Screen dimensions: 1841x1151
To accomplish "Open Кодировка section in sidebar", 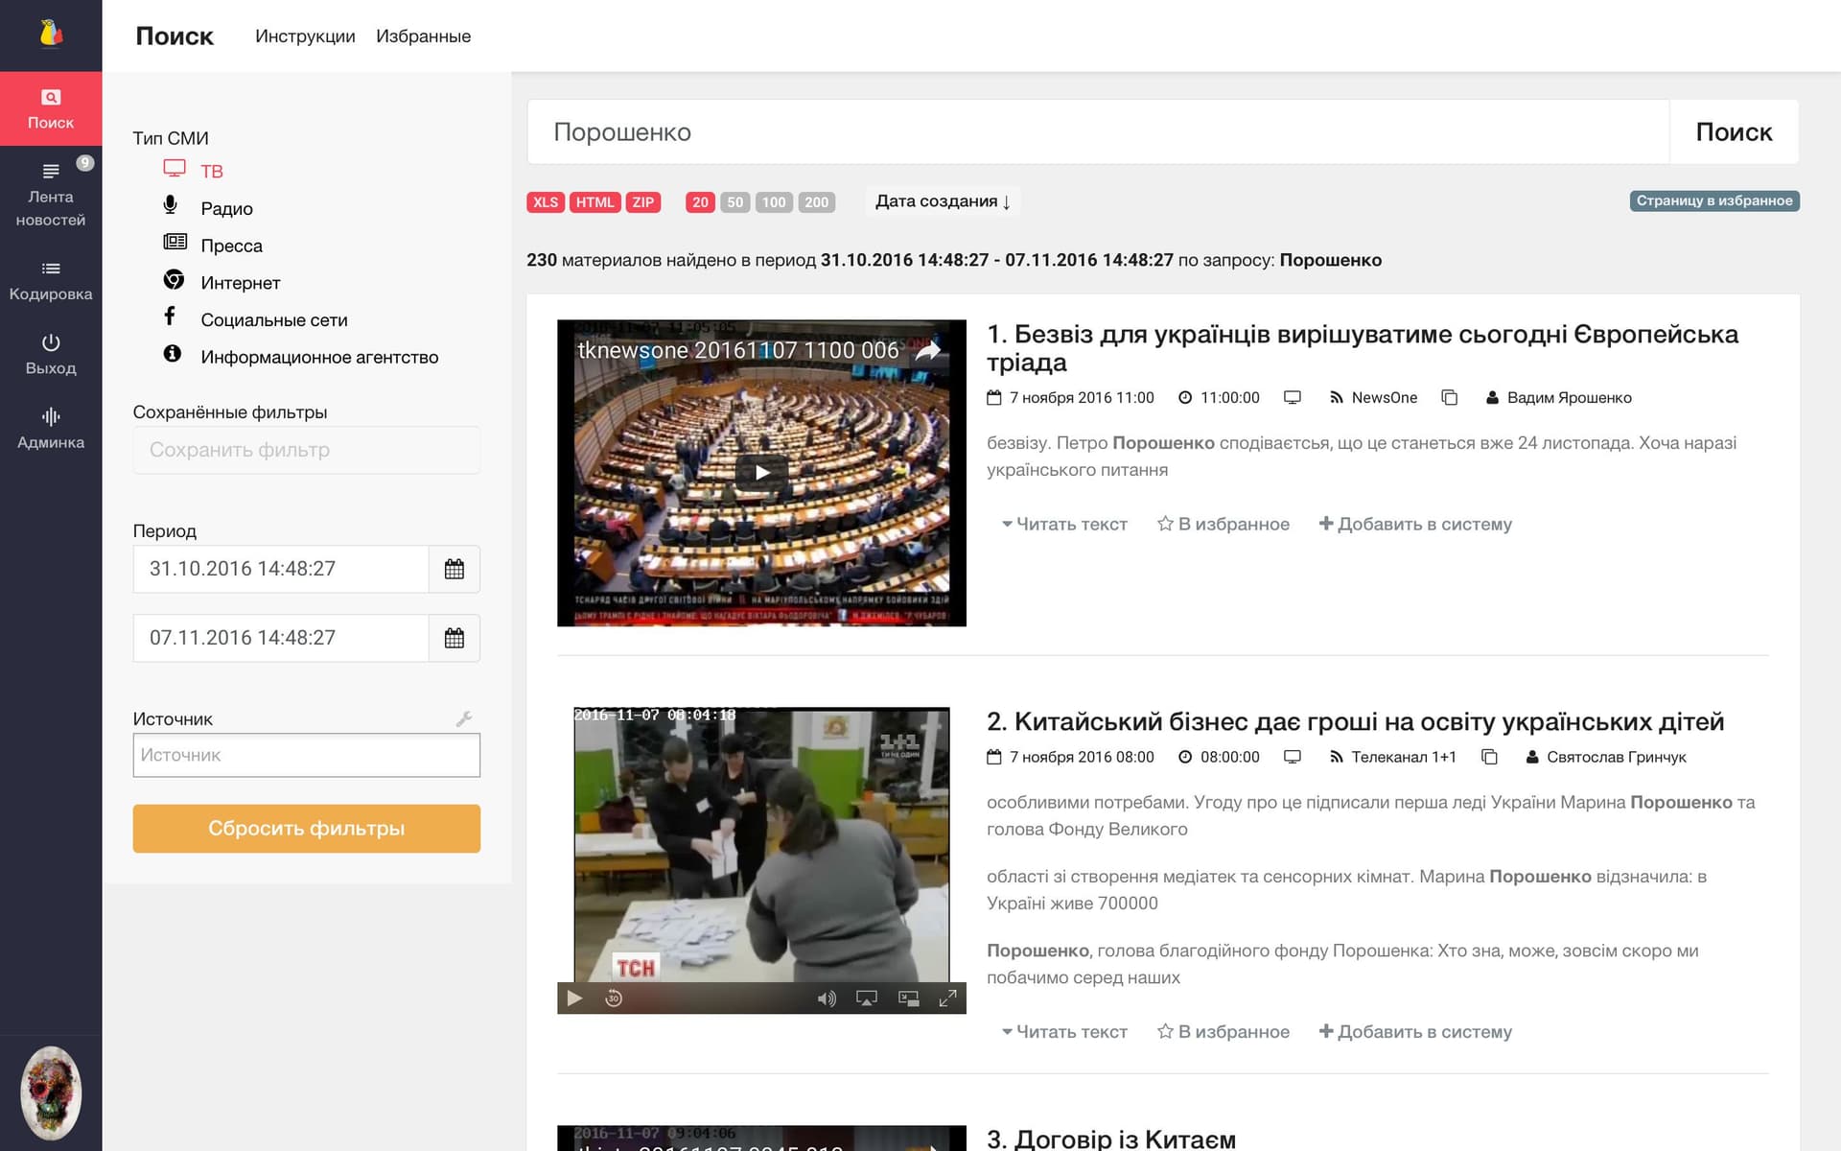I will [x=51, y=281].
